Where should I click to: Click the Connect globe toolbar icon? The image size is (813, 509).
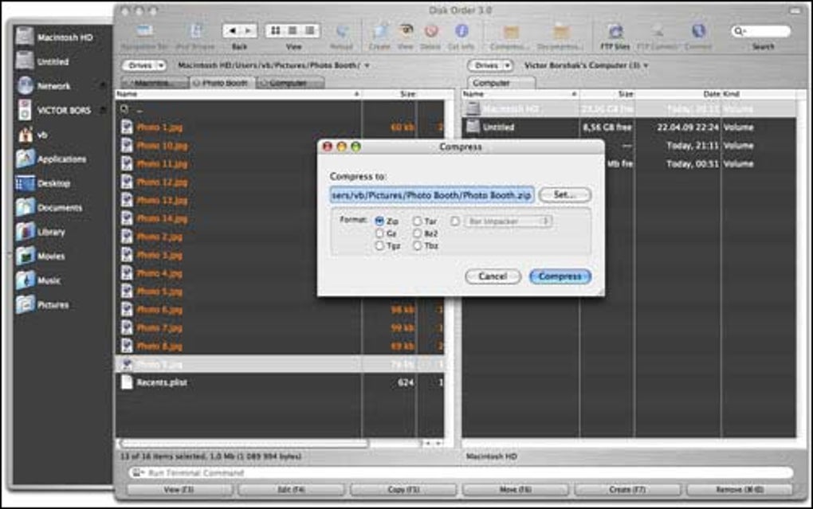[x=698, y=31]
